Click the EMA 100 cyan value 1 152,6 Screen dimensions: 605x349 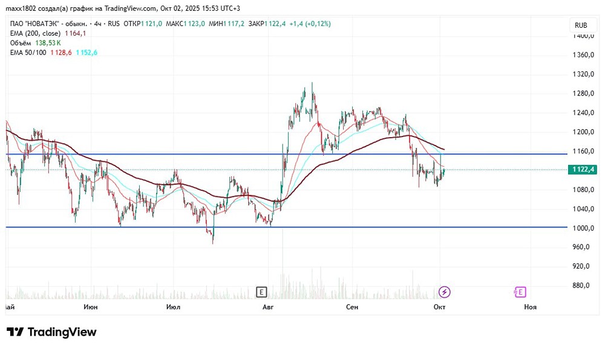(x=87, y=53)
